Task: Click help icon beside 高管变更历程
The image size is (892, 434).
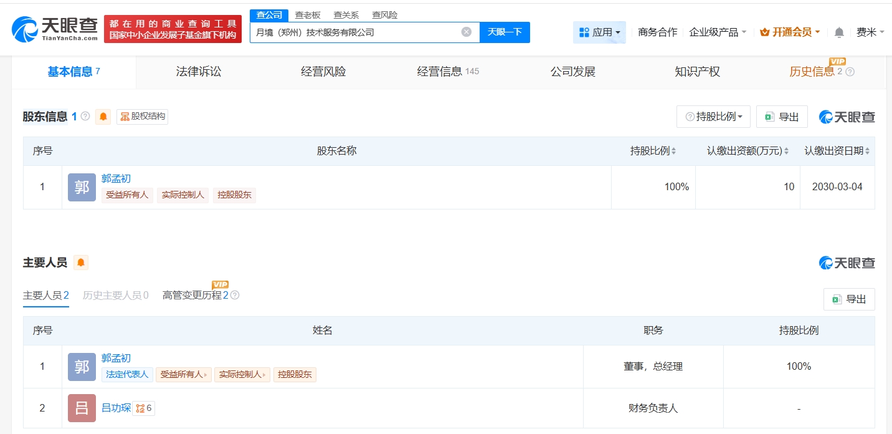Action: 235,295
